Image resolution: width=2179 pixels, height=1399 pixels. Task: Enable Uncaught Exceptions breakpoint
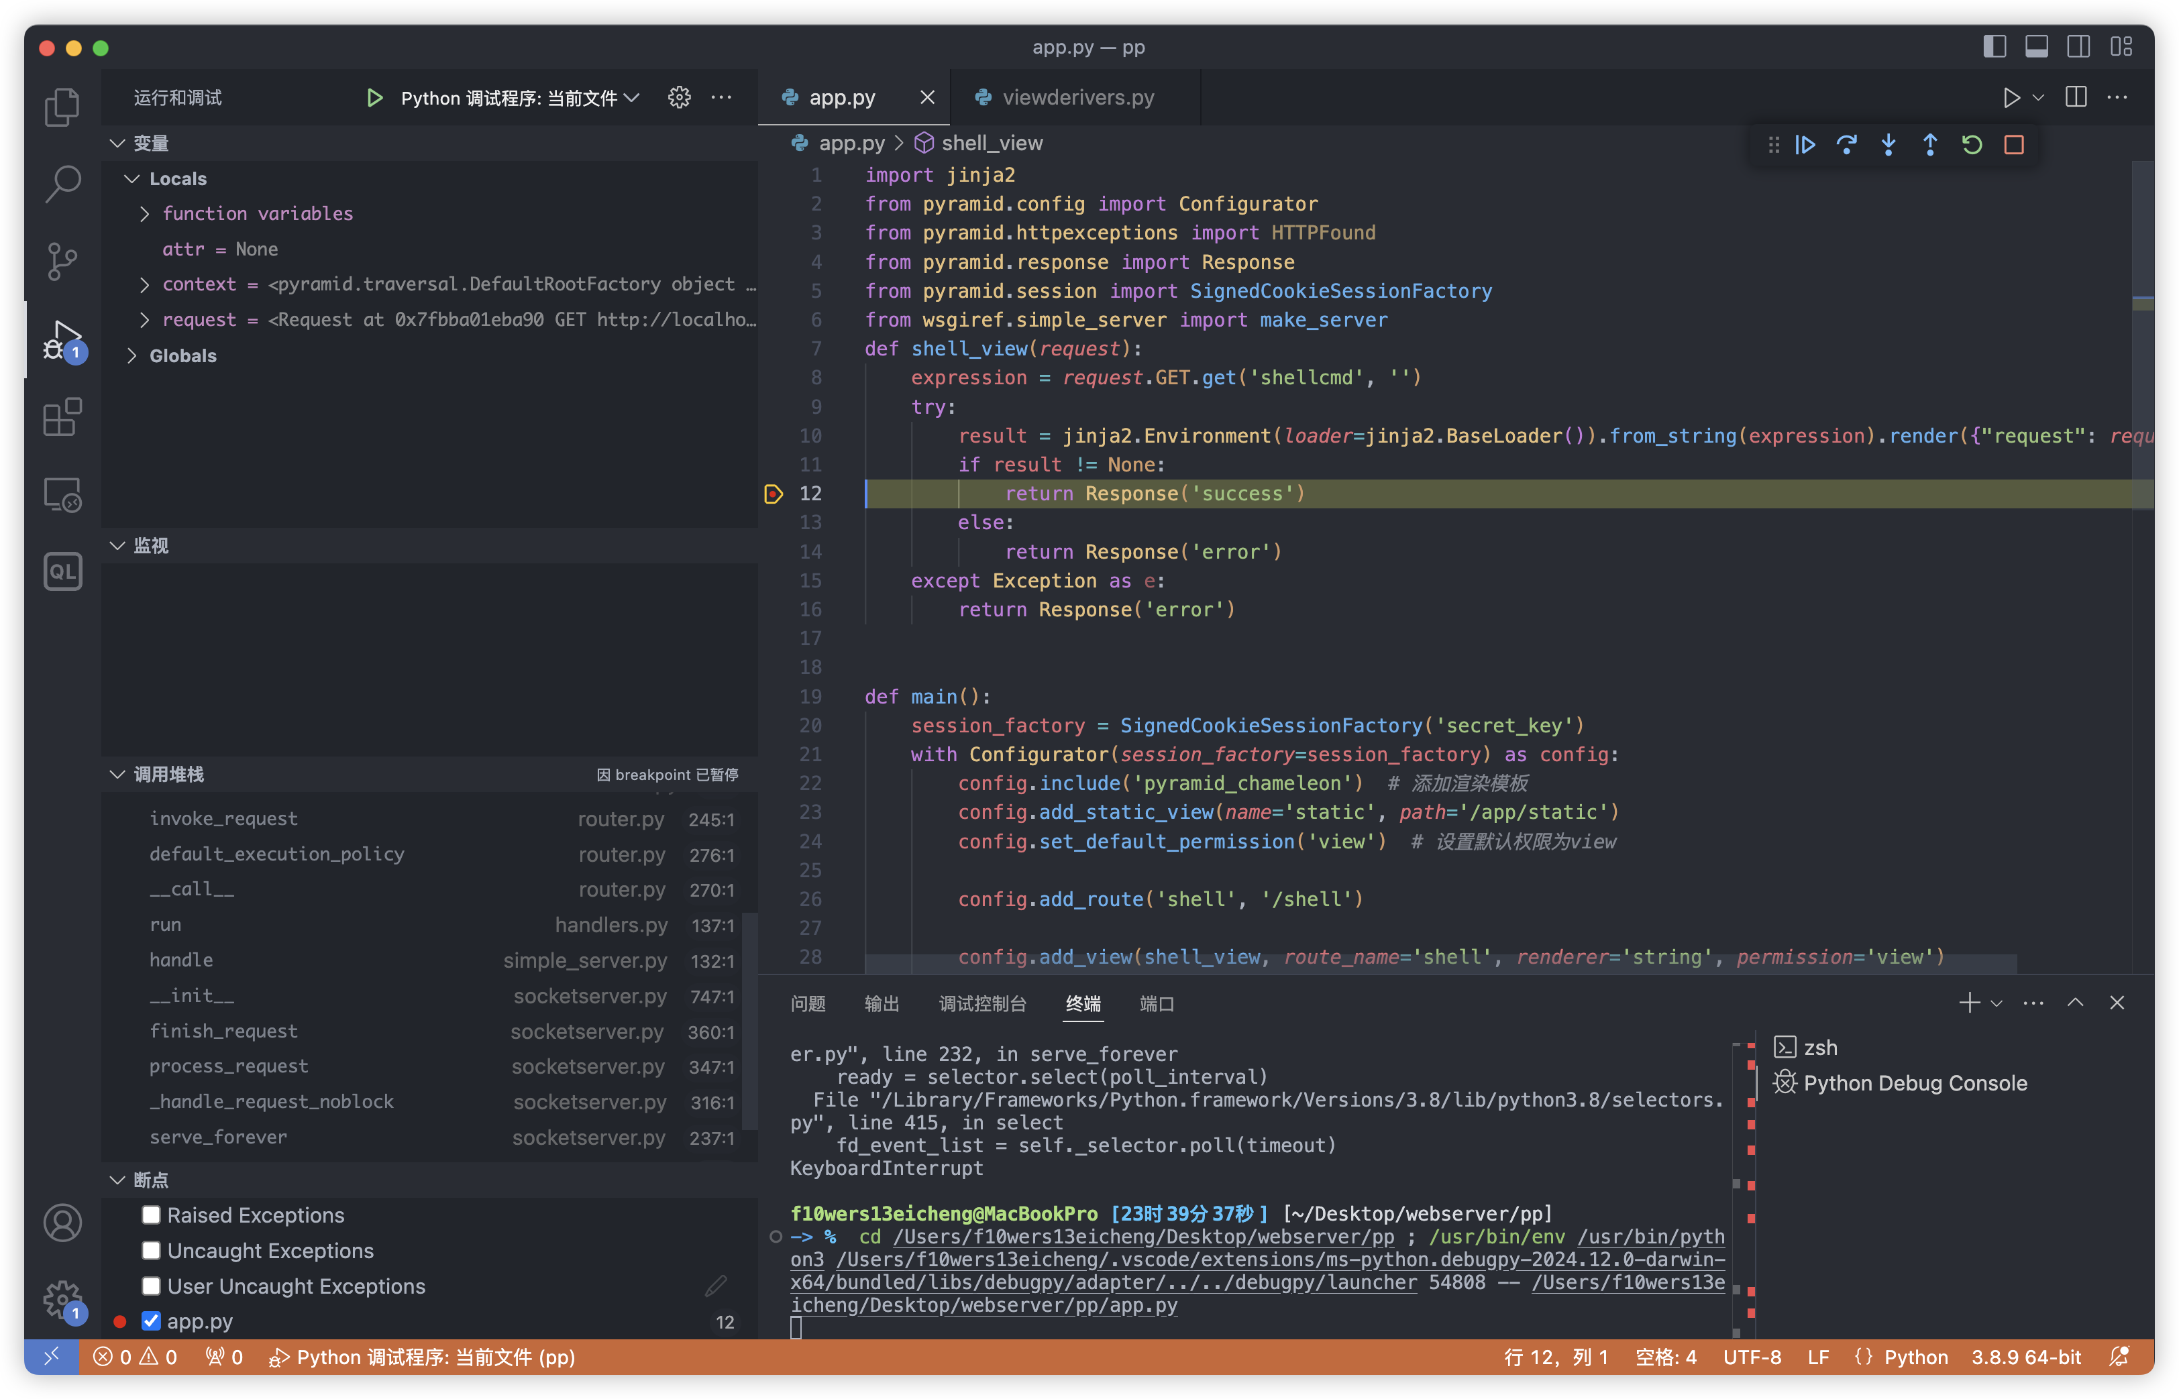151,1251
